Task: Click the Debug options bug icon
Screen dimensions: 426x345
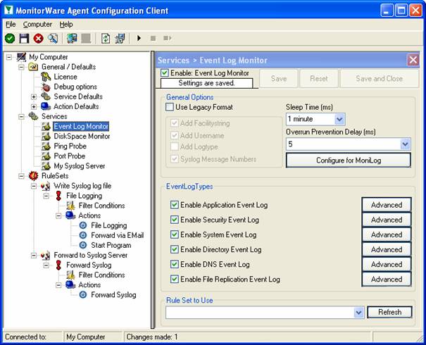Action: pos(46,87)
